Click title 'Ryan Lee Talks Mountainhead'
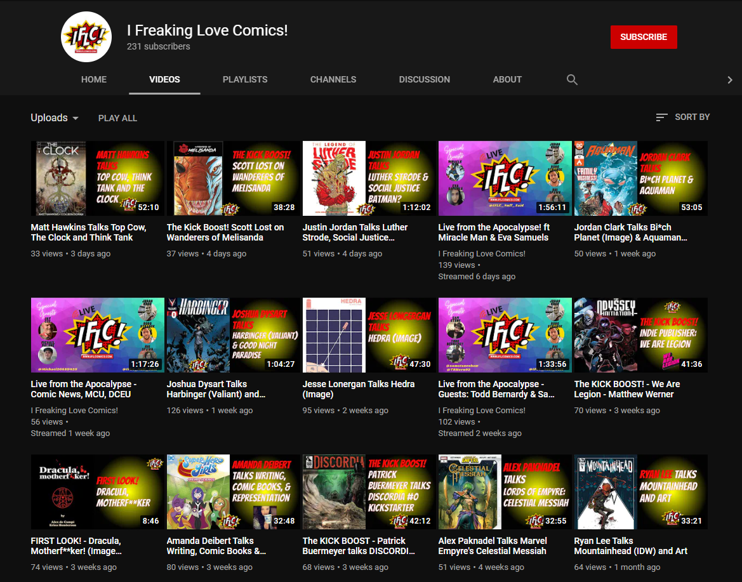The image size is (742, 582). click(x=631, y=546)
